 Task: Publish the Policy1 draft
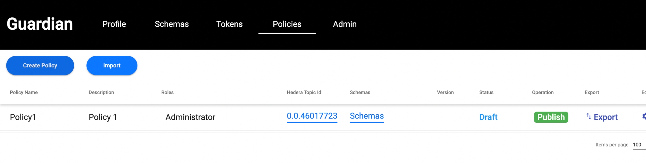click(x=551, y=117)
